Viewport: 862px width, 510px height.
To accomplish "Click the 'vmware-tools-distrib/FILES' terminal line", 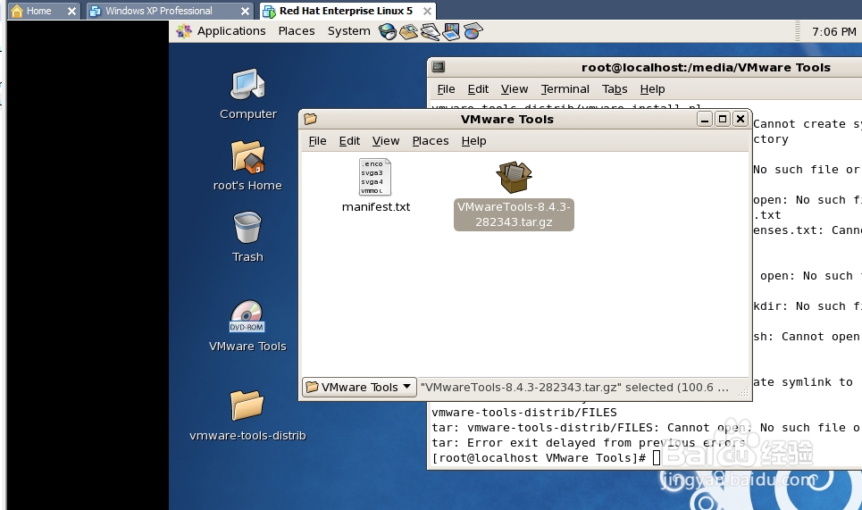I will click(x=524, y=412).
